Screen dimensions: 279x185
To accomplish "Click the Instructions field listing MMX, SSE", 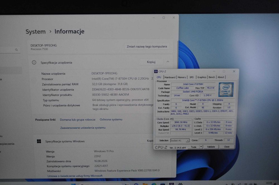I will tap(203, 113).
